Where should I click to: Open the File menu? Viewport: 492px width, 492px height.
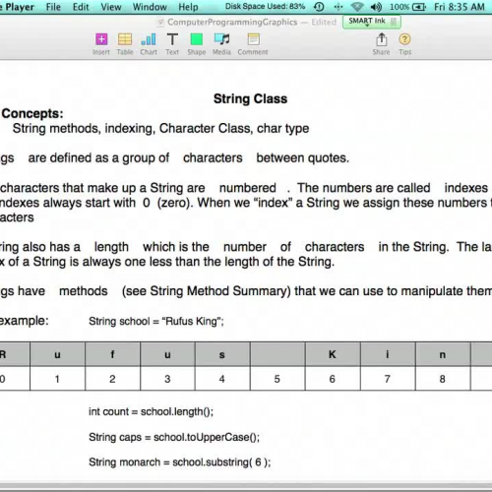click(x=53, y=7)
